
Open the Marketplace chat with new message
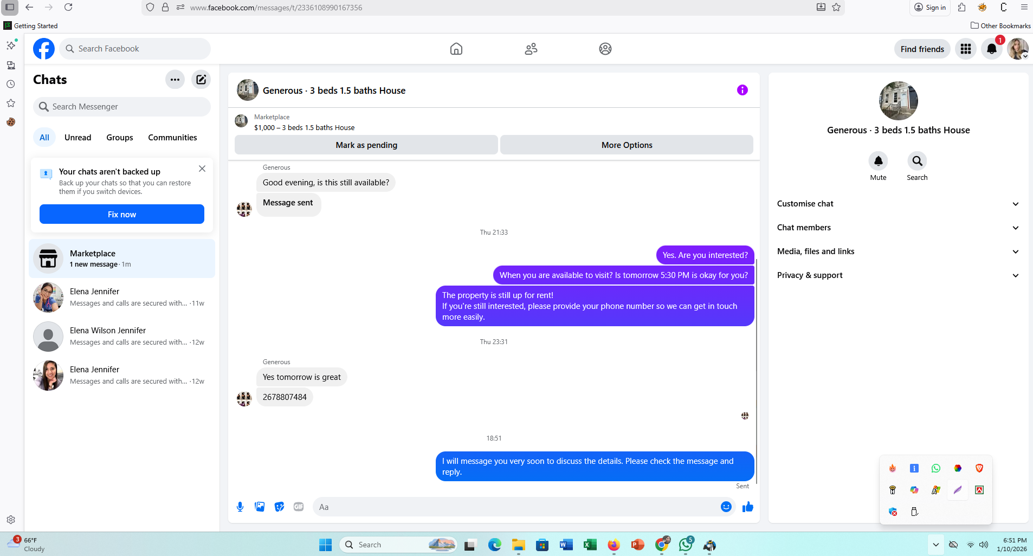122,258
